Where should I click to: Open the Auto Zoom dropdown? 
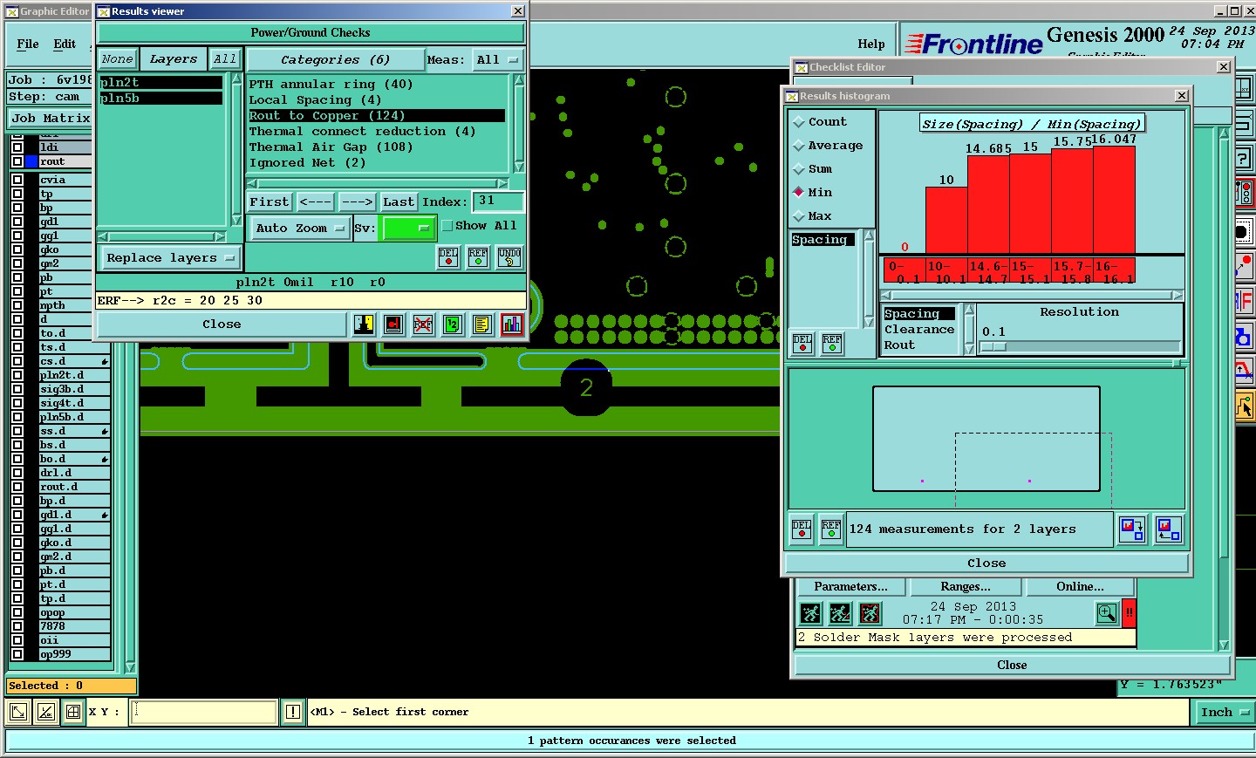(299, 228)
